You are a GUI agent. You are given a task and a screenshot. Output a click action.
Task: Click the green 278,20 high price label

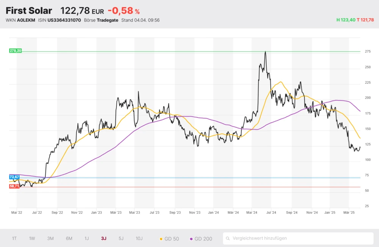[x=16, y=51]
